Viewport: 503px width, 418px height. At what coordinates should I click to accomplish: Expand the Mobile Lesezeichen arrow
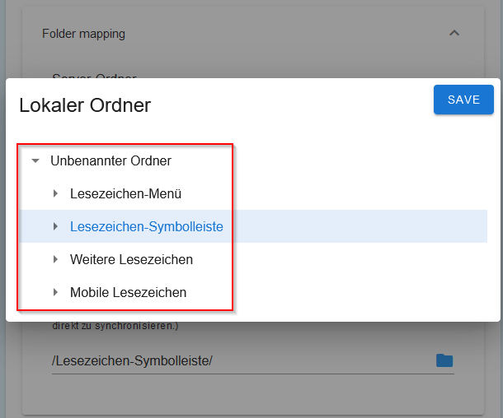[55, 292]
